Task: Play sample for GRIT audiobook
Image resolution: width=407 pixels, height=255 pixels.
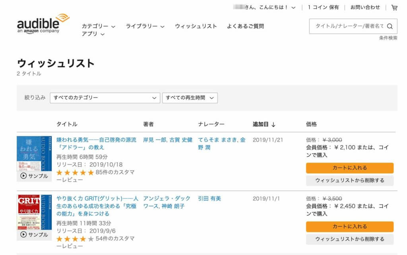Action: click(34, 235)
